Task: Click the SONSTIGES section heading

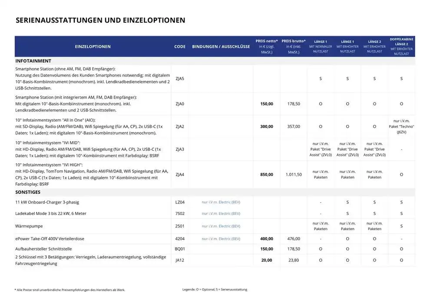Action: tap(28, 192)
